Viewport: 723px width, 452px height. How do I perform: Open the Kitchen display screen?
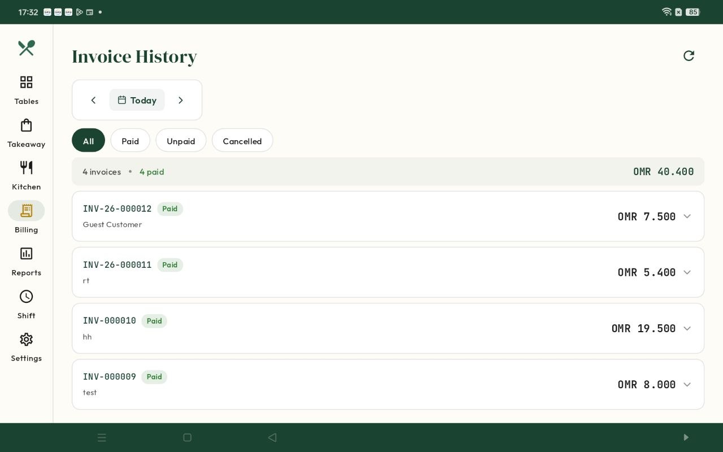[26, 175]
